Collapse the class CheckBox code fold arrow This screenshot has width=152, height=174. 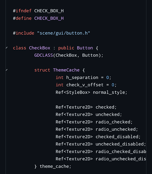7,48
